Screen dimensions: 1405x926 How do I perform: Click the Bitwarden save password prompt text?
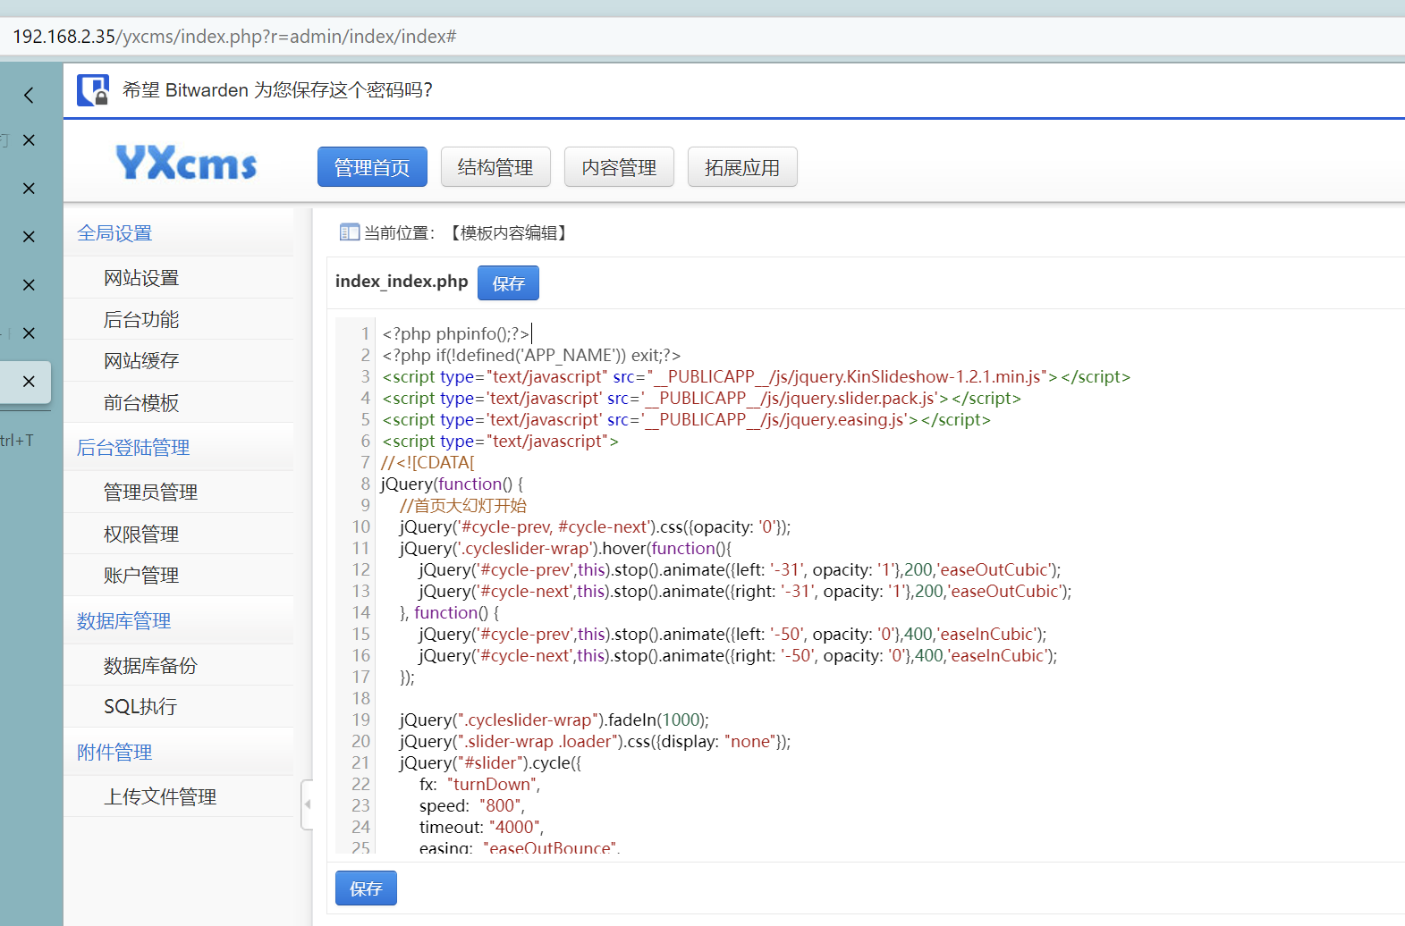coord(277,90)
